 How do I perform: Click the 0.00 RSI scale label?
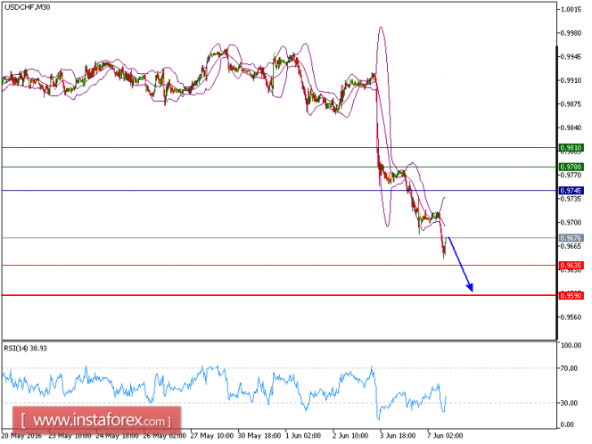point(567,425)
